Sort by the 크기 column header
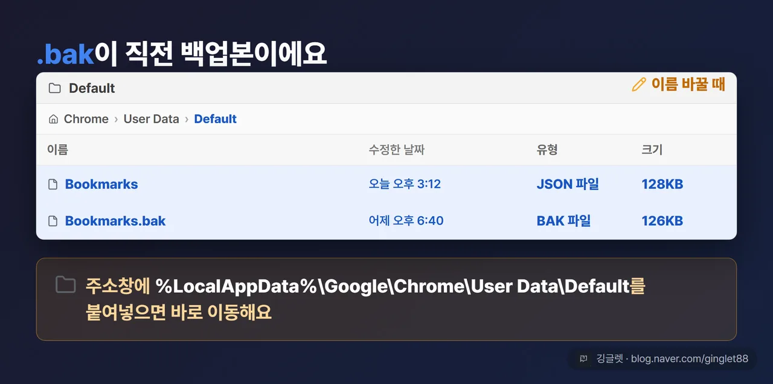The image size is (773, 384). coord(652,150)
